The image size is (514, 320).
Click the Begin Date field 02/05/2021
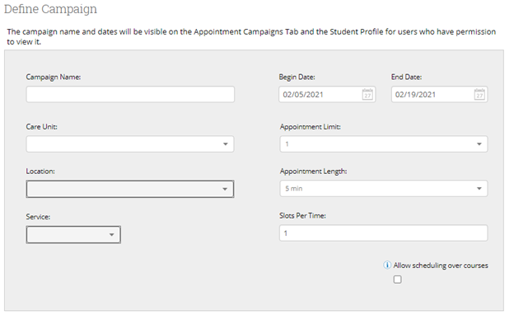point(327,95)
